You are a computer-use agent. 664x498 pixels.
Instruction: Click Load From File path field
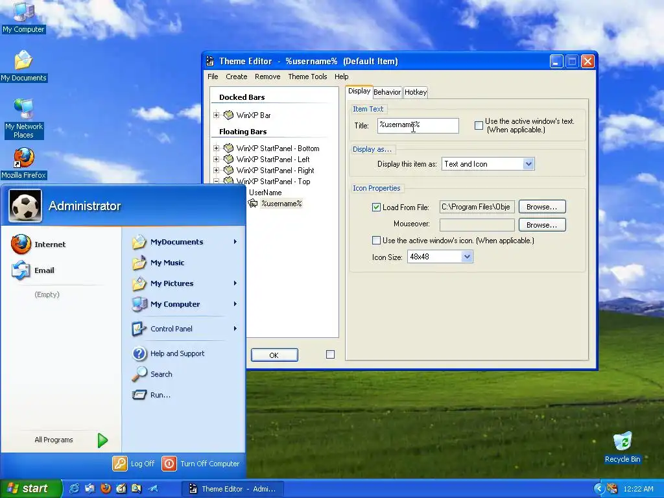(477, 207)
